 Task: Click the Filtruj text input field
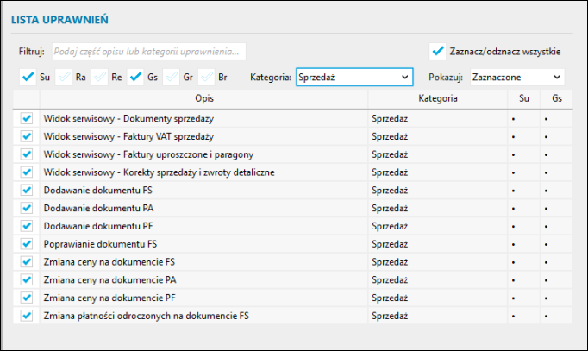pos(148,51)
